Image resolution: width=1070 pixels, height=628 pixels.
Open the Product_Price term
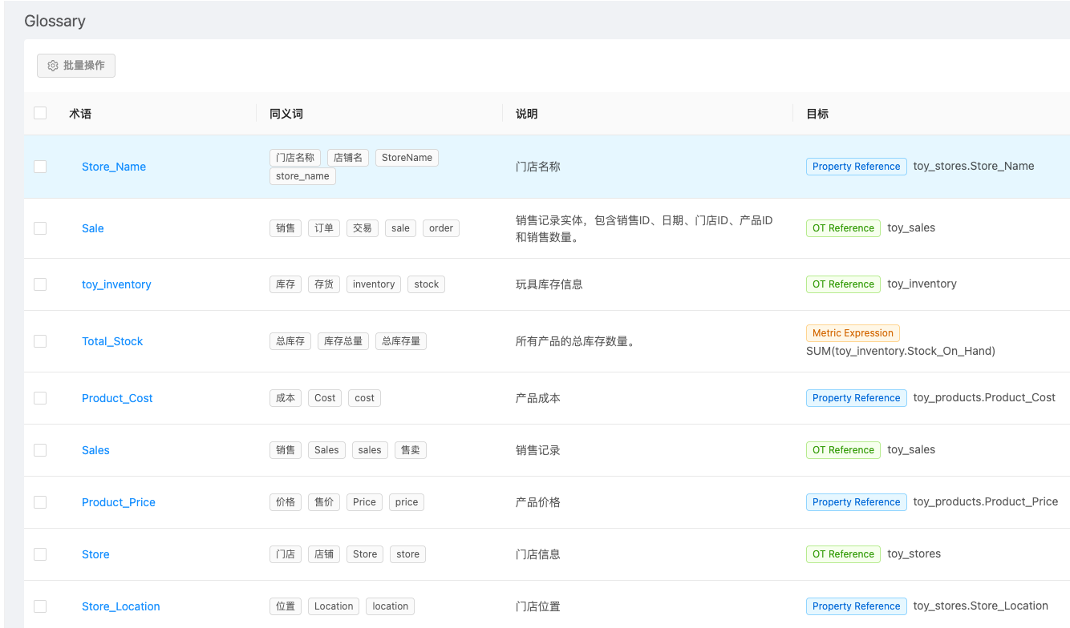pos(119,502)
